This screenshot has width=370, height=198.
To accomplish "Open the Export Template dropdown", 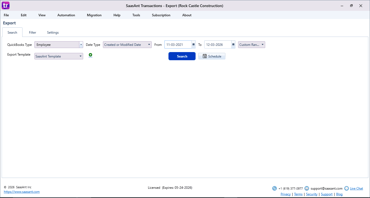I will [x=59, y=56].
